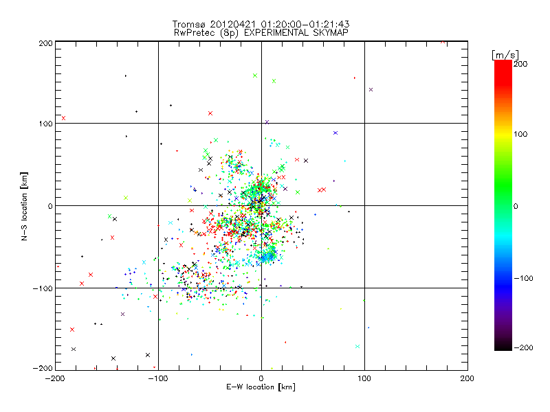Click the '-200' tick label on the N-S axis

(x=43, y=368)
